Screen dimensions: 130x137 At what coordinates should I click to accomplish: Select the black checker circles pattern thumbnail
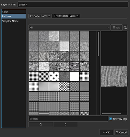coord(44,76)
